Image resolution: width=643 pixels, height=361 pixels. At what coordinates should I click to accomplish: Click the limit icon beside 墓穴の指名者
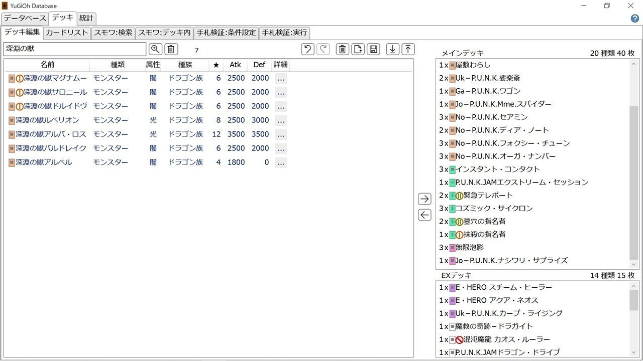point(459,222)
